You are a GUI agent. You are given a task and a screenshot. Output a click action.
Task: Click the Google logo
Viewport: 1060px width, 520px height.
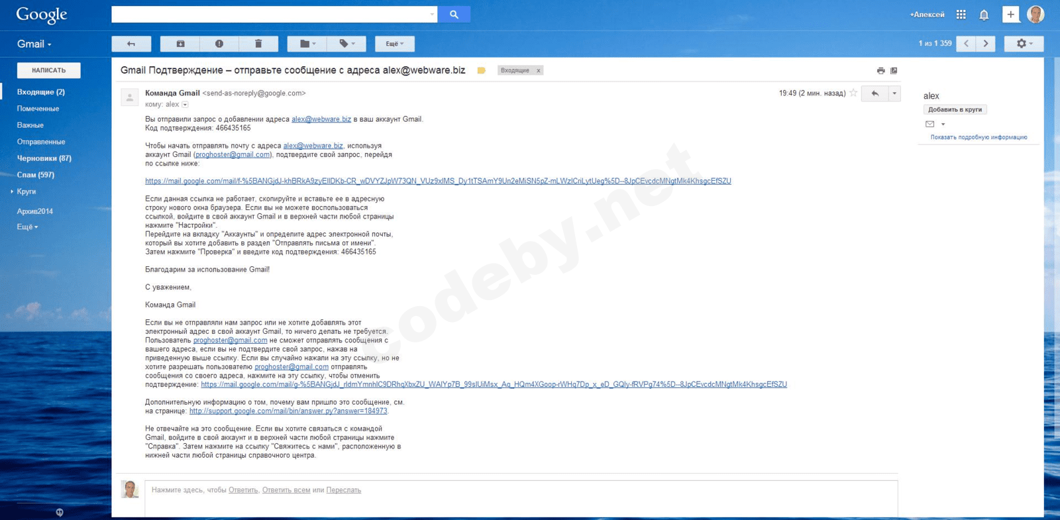click(x=42, y=15)
